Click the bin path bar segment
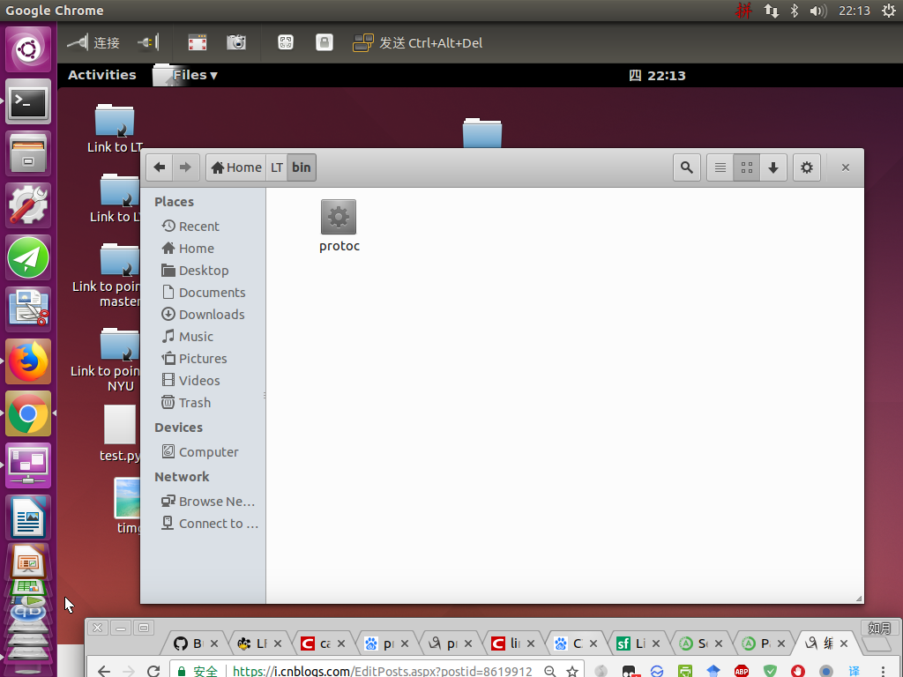The image size is (903, 677). 302,167
